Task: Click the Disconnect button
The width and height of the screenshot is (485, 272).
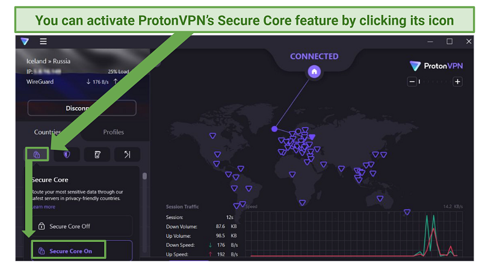Action: (82, 108)
